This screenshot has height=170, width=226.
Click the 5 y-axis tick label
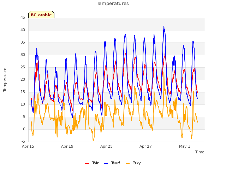point(24,117)
